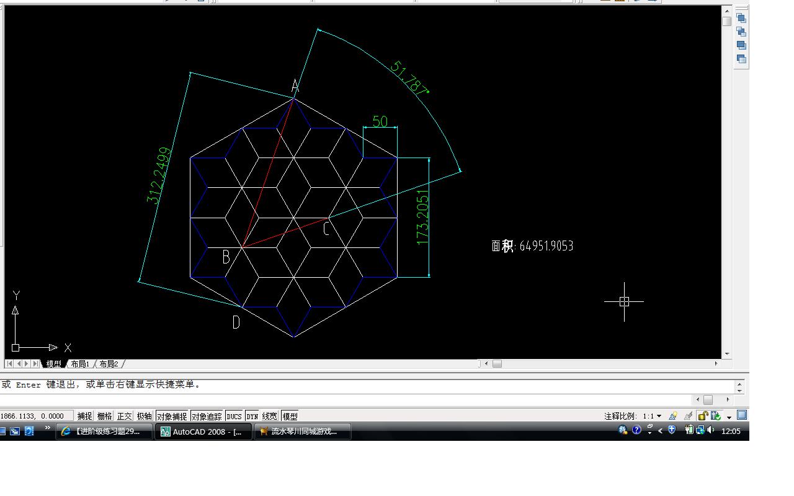
Task: Click the drawing vertical scroll up arrow
Action: click(728, 11)
